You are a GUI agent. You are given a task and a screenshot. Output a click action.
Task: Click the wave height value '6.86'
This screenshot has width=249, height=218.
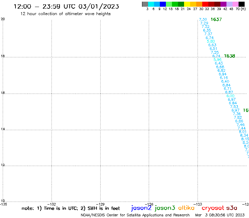click(239, 121)
